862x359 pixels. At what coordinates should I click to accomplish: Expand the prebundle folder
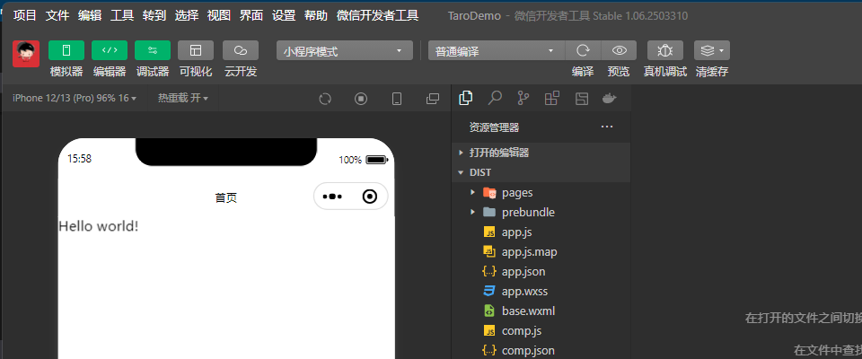[541, 212]
